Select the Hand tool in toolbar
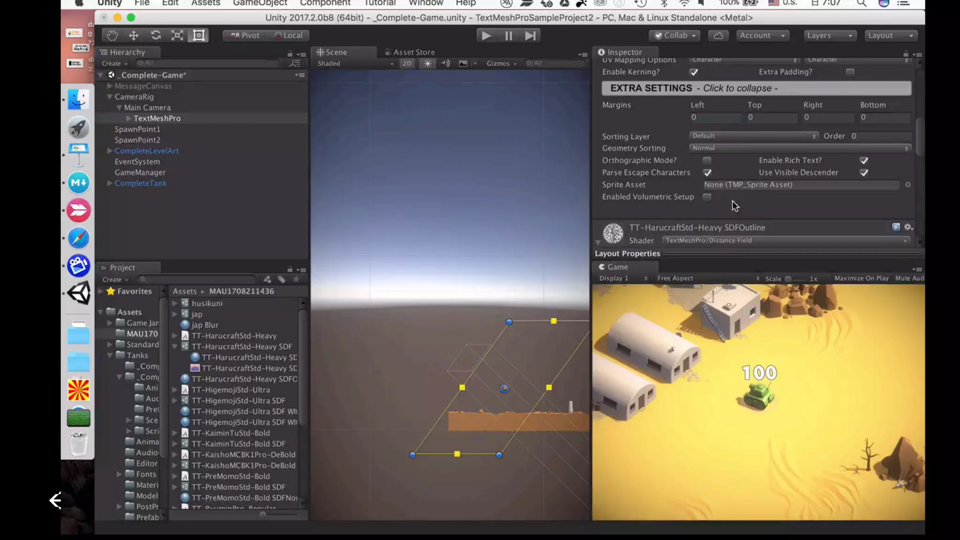 (x=112, y=36)
